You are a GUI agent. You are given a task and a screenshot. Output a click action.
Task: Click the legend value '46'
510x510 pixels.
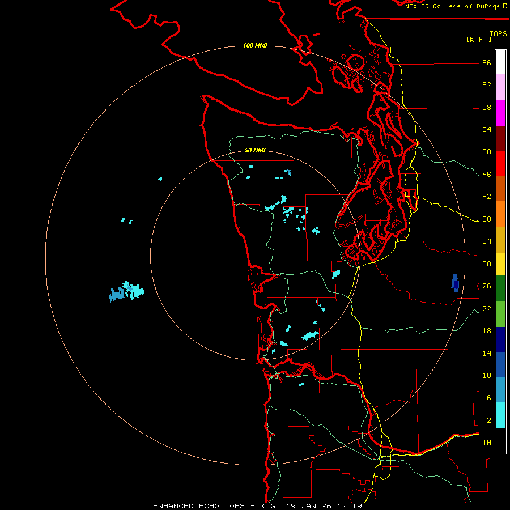[487, 175]
